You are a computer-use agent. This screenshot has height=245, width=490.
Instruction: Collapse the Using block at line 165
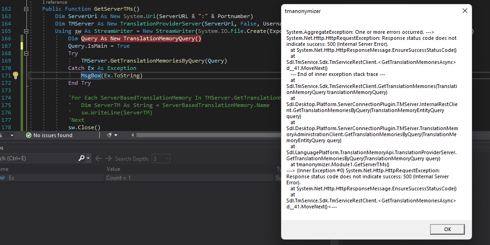pyautogui.click(x=26, y=31)
